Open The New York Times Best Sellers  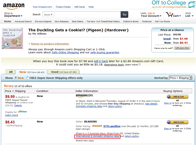[103, 21]
